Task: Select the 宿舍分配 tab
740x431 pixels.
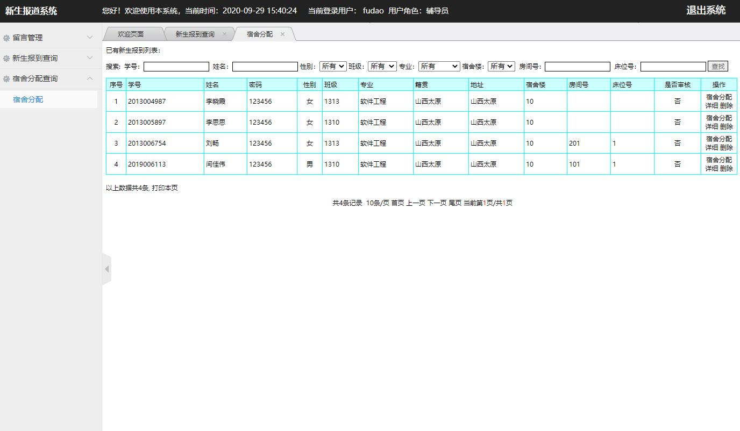Action: 260,33
